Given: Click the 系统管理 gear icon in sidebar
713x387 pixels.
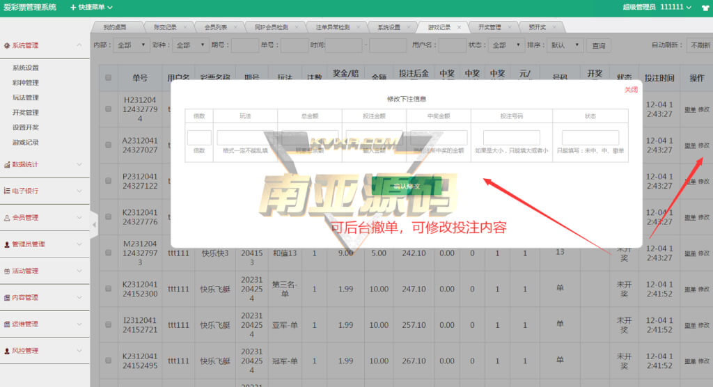Looking at the screenshot, I should (x=7, y=45).
